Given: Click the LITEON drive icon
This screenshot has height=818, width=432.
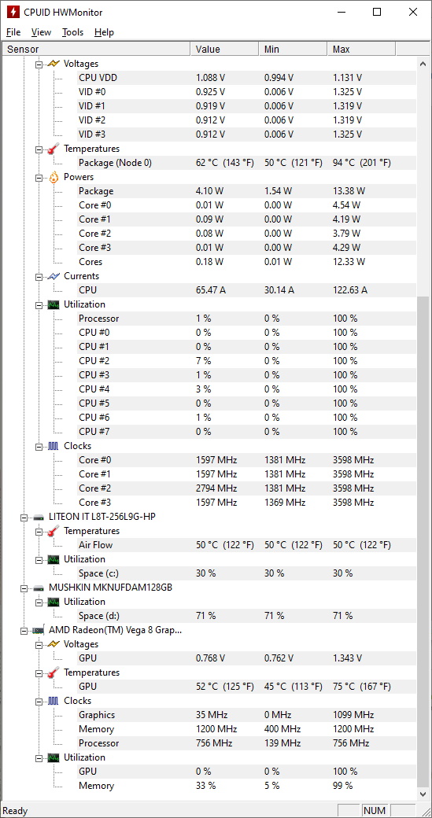Looking at the screenshot, I should [39, 517].
